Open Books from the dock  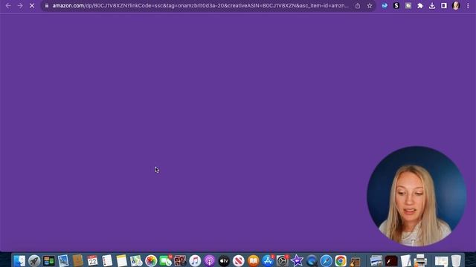click(x=253, y=260)
